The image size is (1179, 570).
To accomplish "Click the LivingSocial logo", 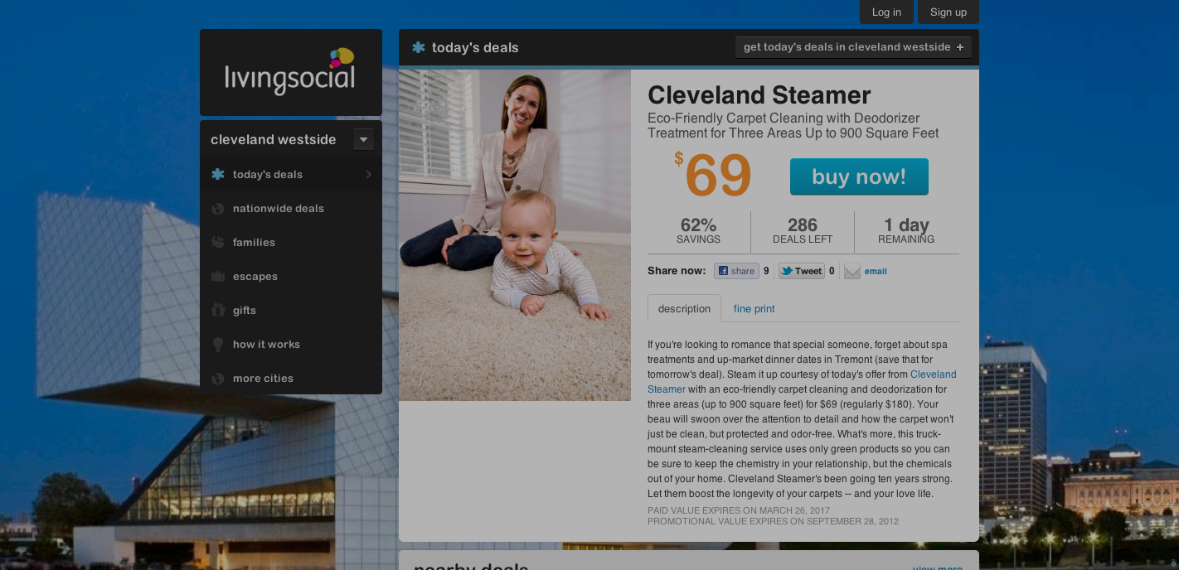I will 290,71.
